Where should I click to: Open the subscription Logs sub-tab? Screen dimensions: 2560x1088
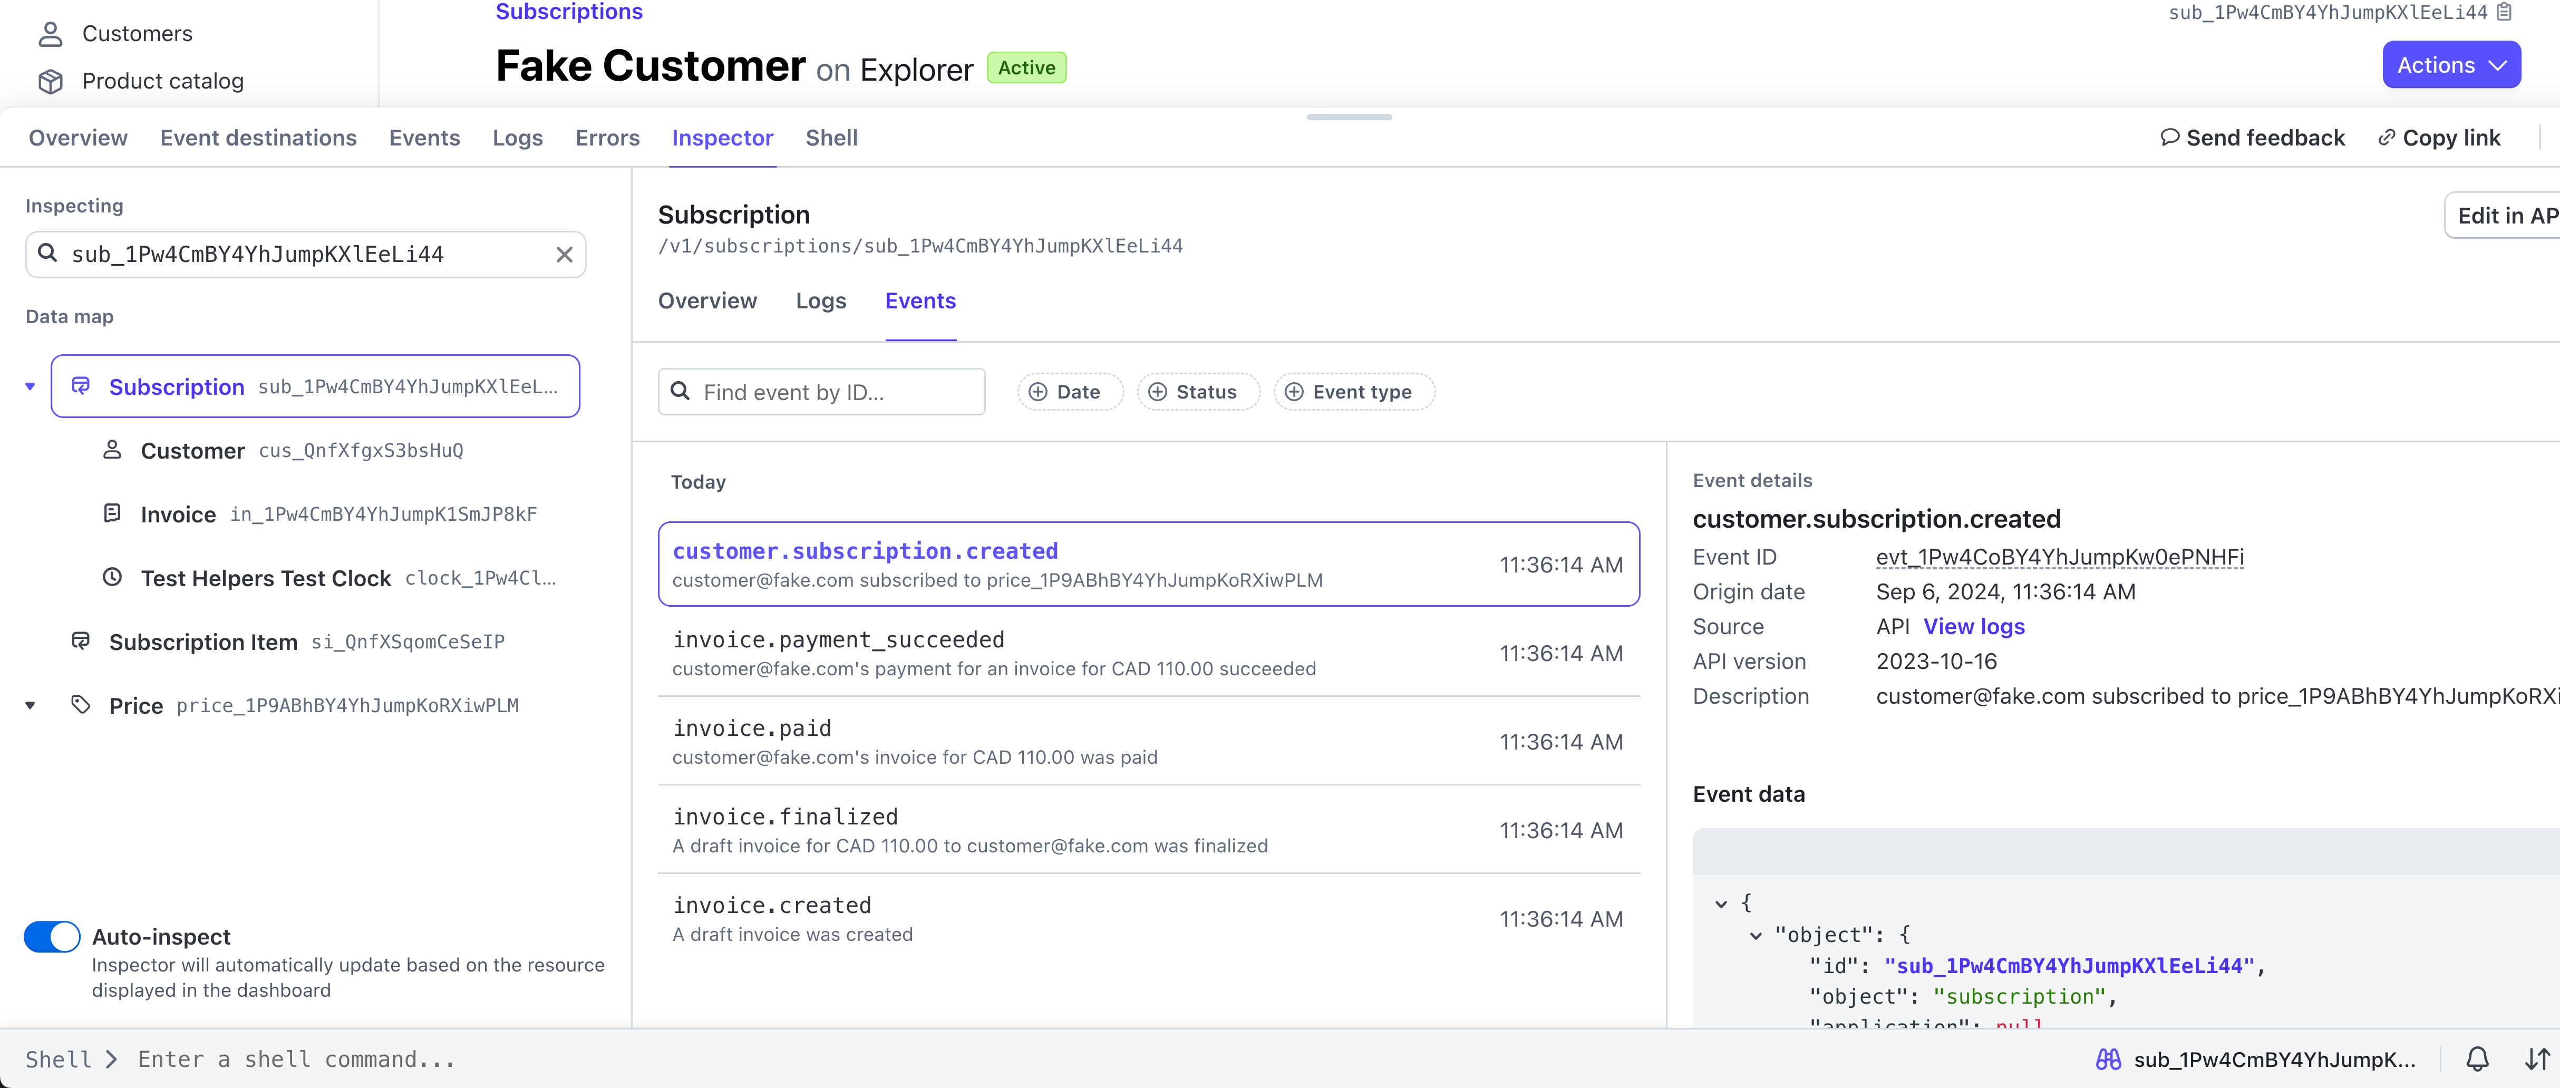820,301
